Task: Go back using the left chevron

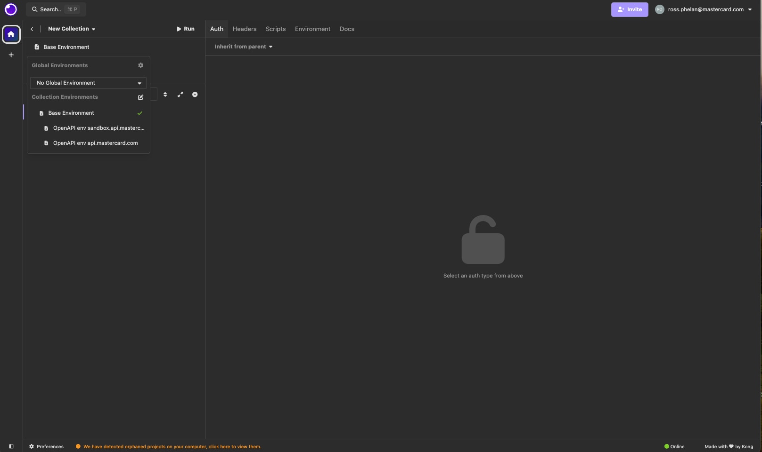Action: click(32, 29)
